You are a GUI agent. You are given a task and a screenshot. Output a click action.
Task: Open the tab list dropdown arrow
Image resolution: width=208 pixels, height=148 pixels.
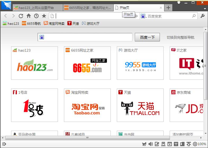point(205,9)
